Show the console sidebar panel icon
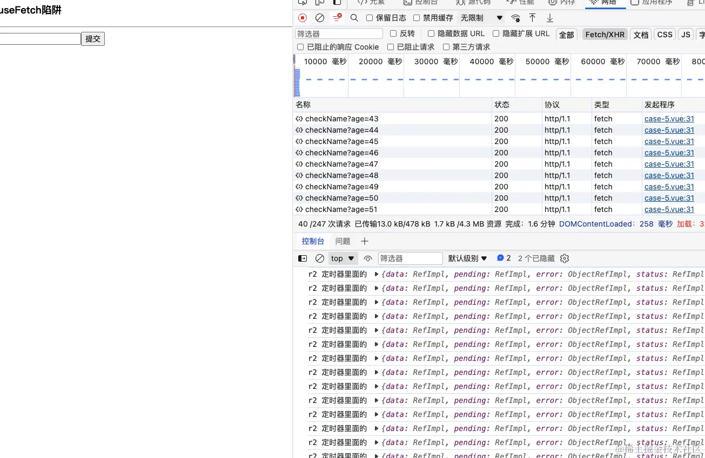 [303, 258]
